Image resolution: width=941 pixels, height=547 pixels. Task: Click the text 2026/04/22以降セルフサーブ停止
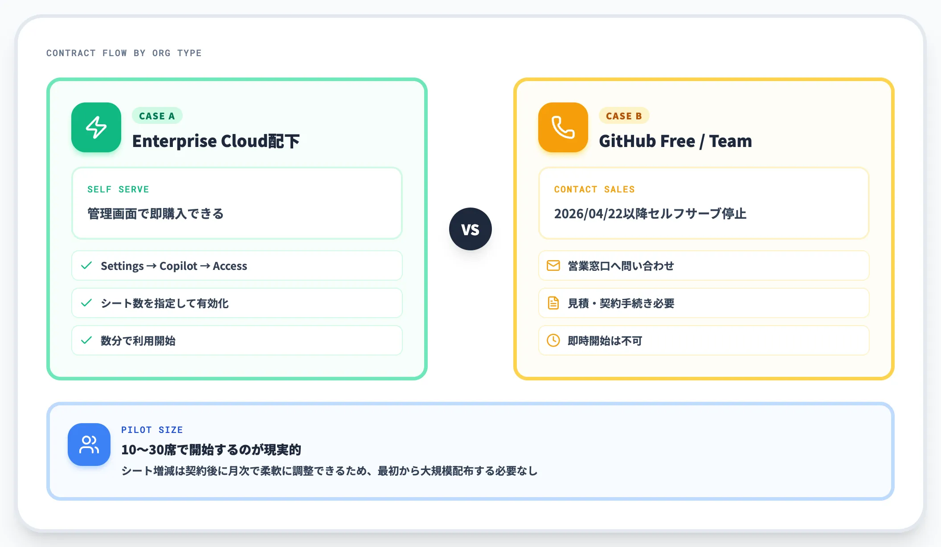tap(650, 214)
